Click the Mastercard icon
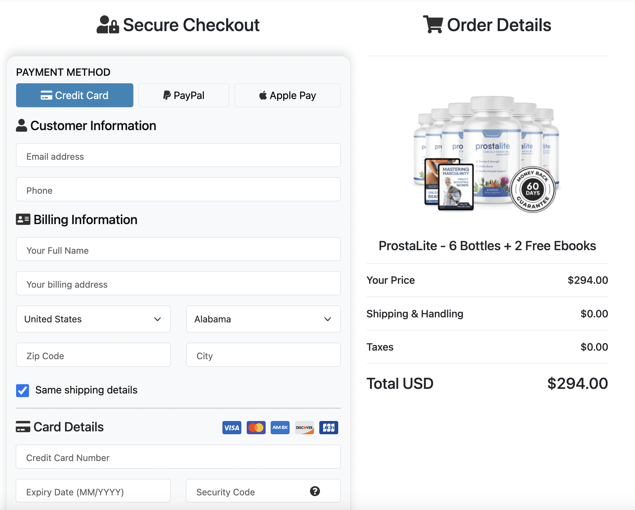 coord(256,427)
